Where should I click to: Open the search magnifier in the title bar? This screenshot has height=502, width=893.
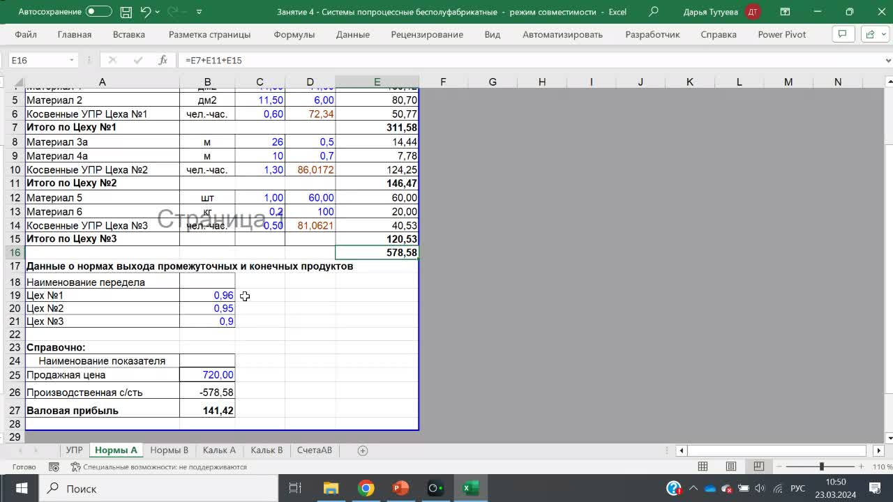(654, 12)
